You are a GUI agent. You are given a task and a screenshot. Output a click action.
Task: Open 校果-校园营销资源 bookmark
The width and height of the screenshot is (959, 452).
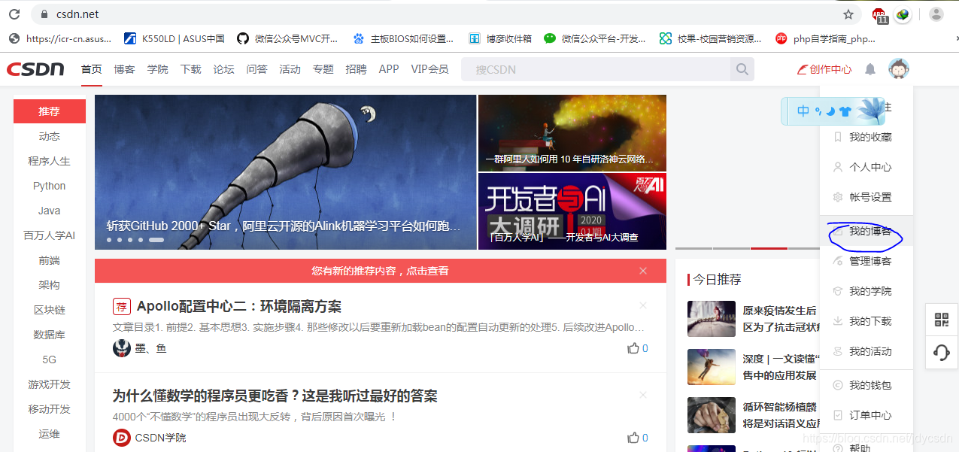click(x=711, y=38)
